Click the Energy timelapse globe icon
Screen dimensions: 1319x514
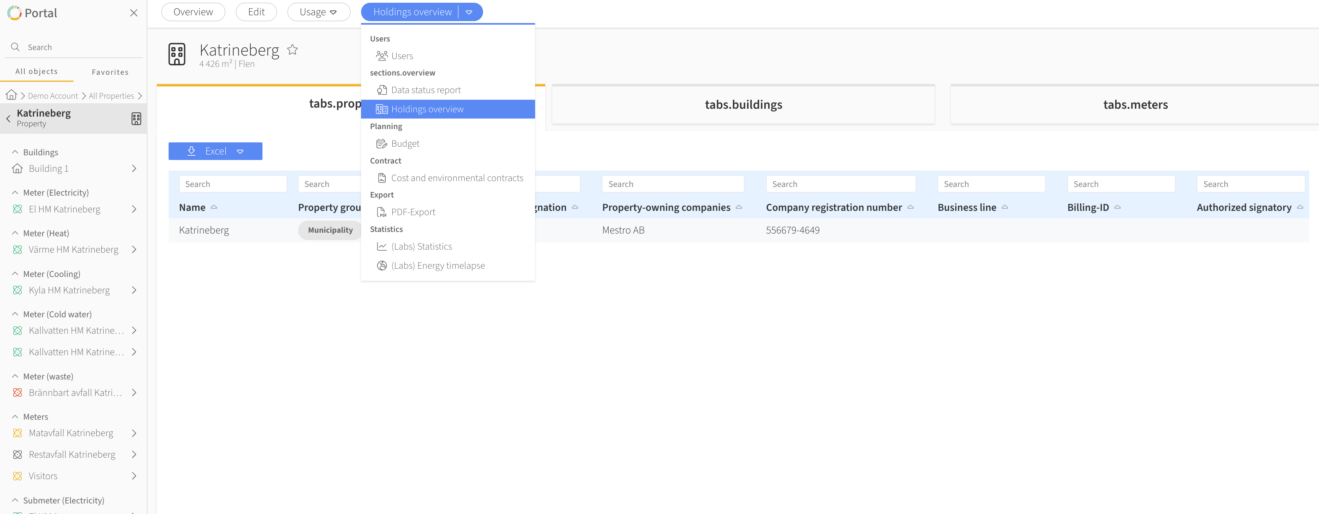click(x=382, y=265)
